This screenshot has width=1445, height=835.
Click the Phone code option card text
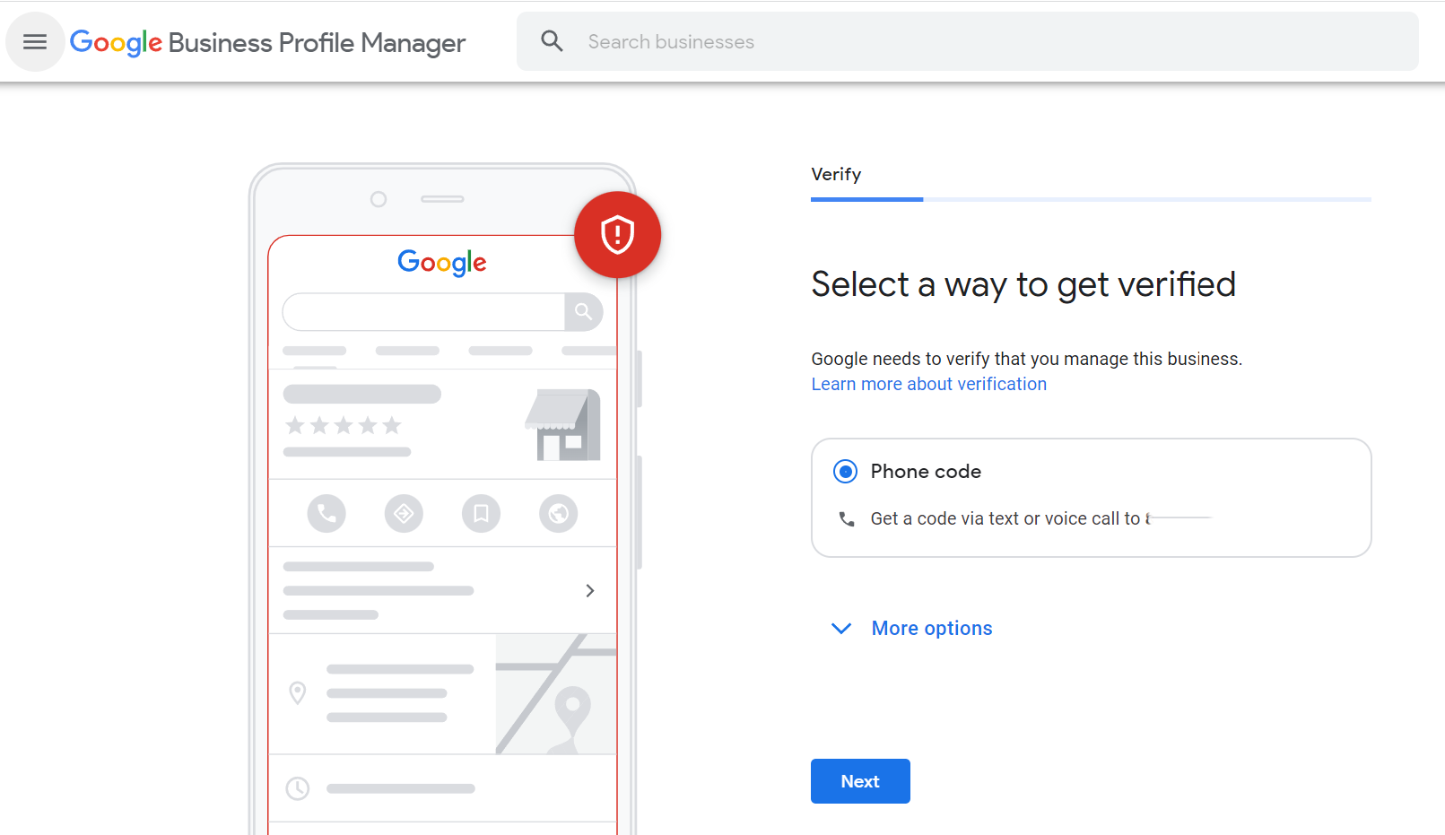click(x=926, y=471)
